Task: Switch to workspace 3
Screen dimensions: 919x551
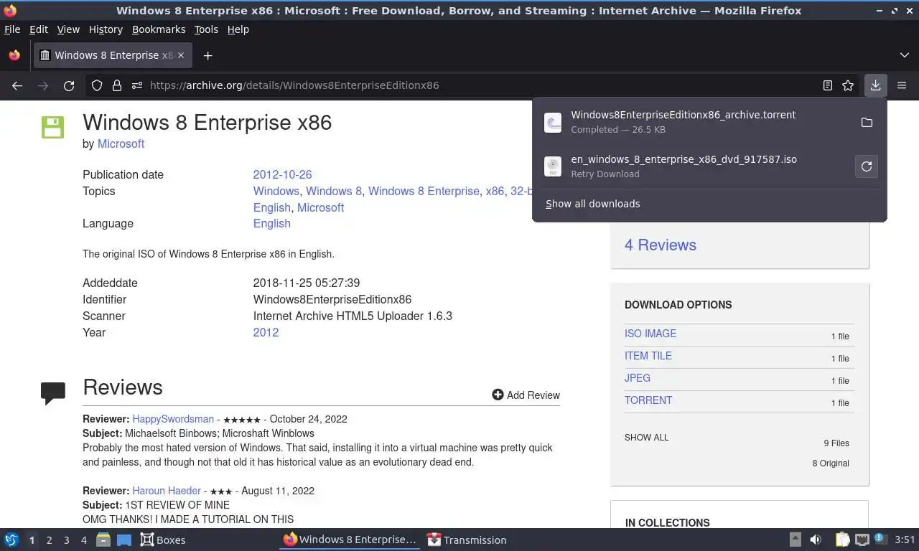Action: pyautogui.click(x=66, y=540)
